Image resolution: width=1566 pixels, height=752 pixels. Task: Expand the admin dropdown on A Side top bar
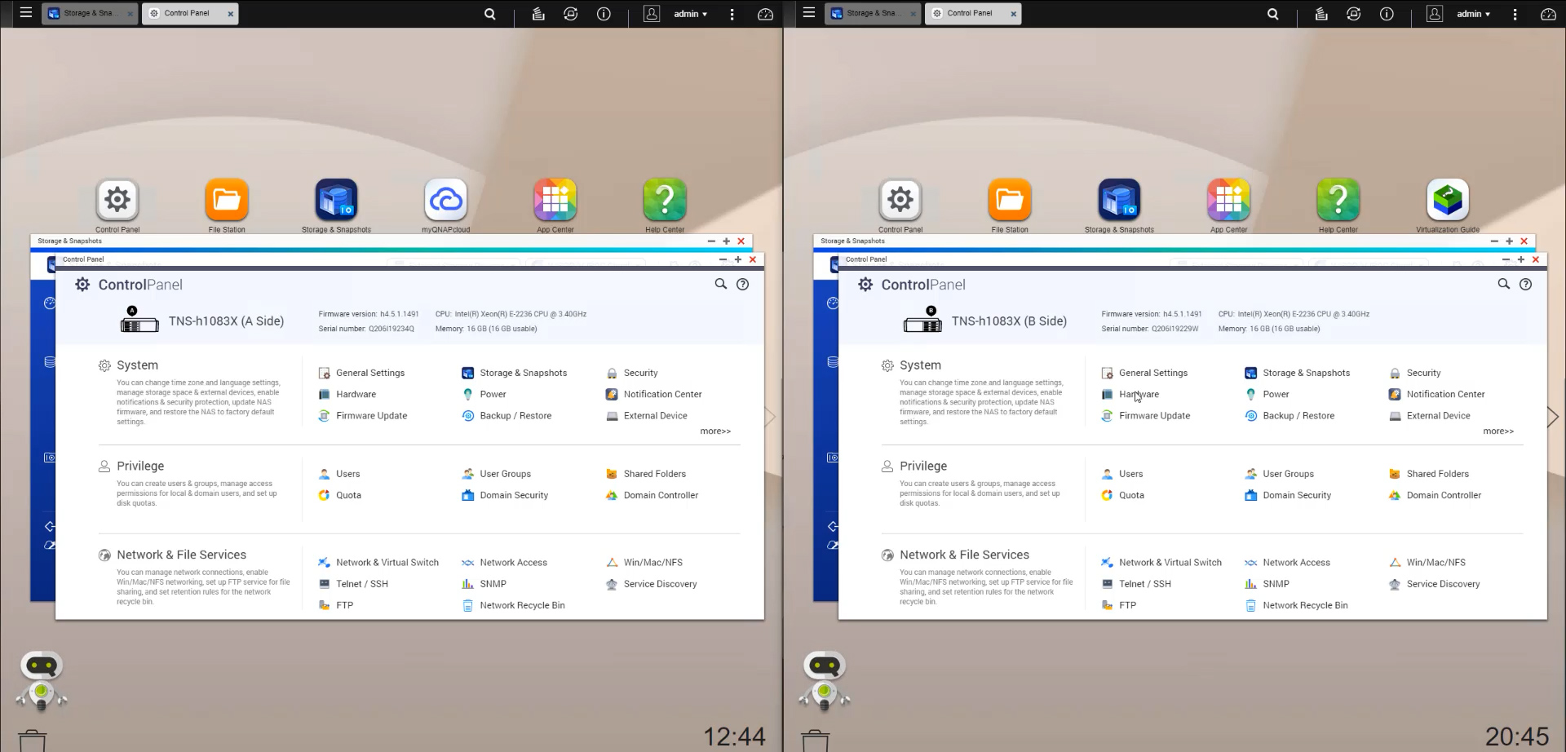690,14
